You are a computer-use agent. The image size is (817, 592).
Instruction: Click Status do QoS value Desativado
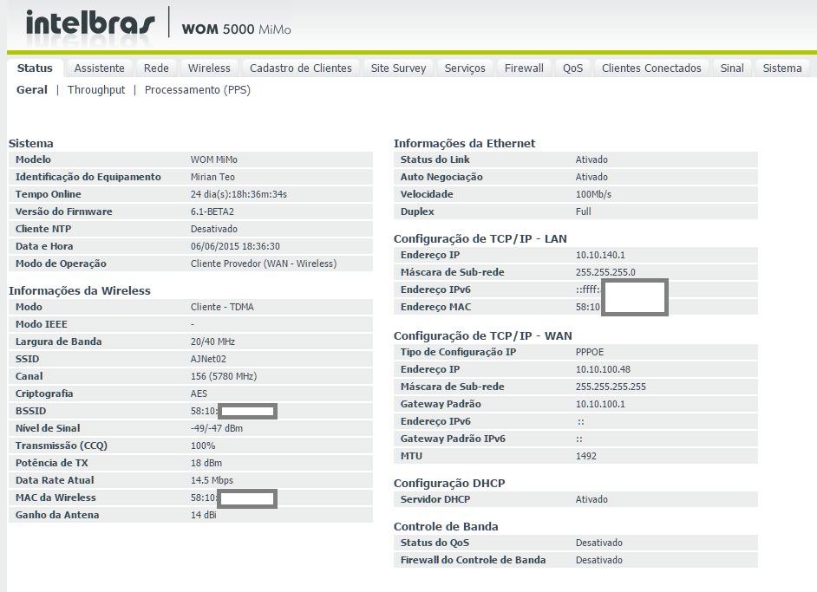[x=598, y=543]
